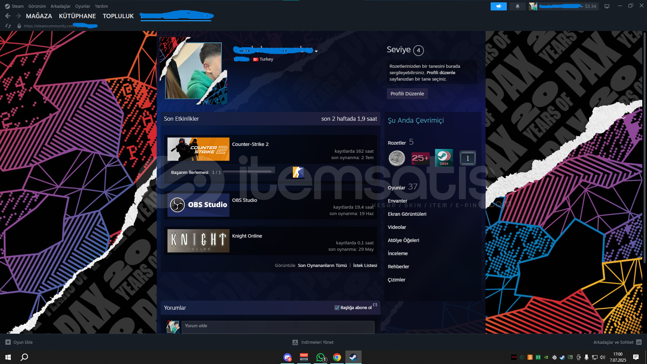Open the İnceleme link

(398, 253)
